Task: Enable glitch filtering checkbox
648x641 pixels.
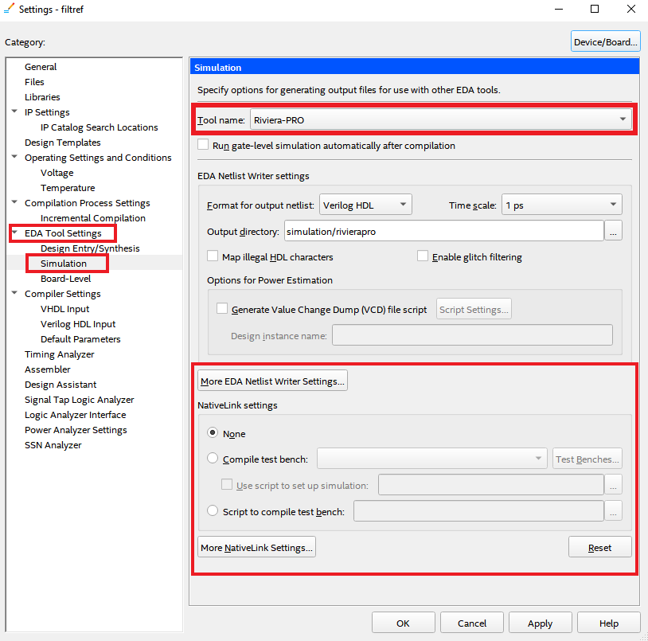Action: [423, 256]
